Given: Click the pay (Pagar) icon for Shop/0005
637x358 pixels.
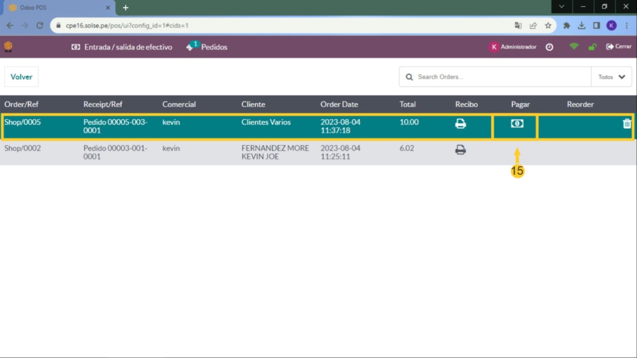Looking at the screenshot, I should click(x=516, y=123).
